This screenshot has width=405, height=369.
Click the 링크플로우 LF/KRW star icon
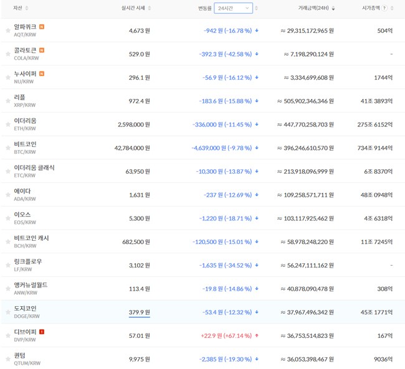point(8,266)
